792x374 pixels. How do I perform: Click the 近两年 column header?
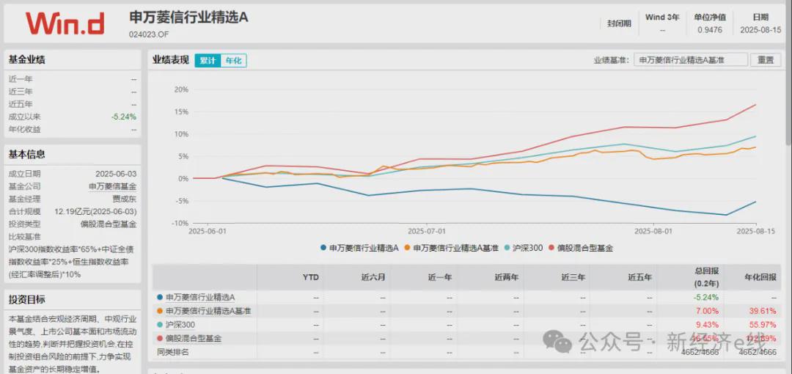[x=506, y=277]
